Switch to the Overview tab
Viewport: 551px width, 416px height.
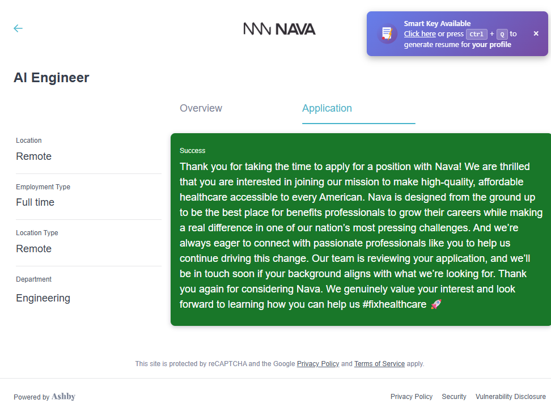201,108
